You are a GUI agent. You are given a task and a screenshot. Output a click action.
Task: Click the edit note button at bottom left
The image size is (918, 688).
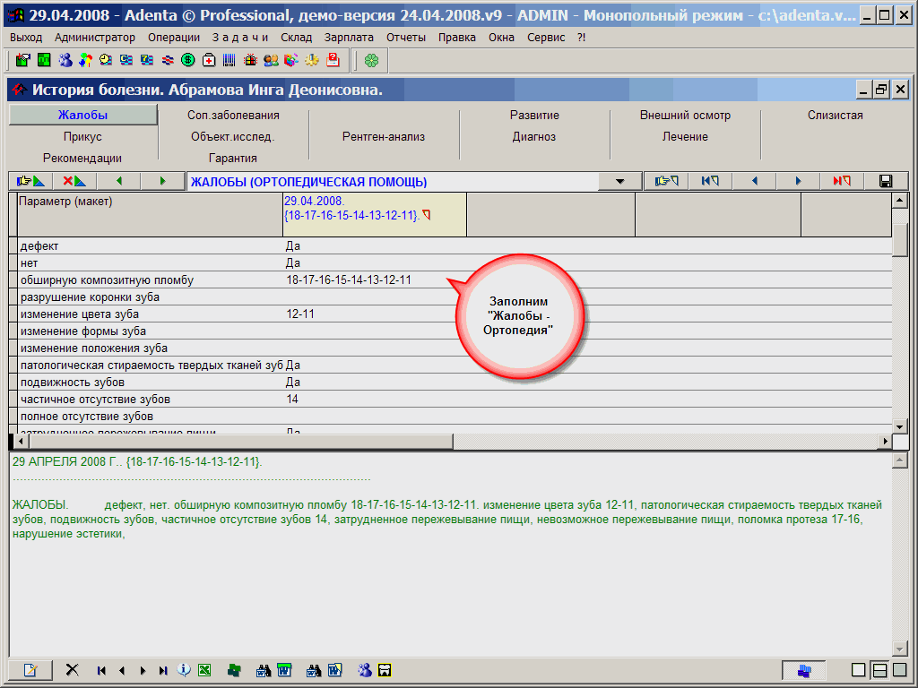point(30,670)
